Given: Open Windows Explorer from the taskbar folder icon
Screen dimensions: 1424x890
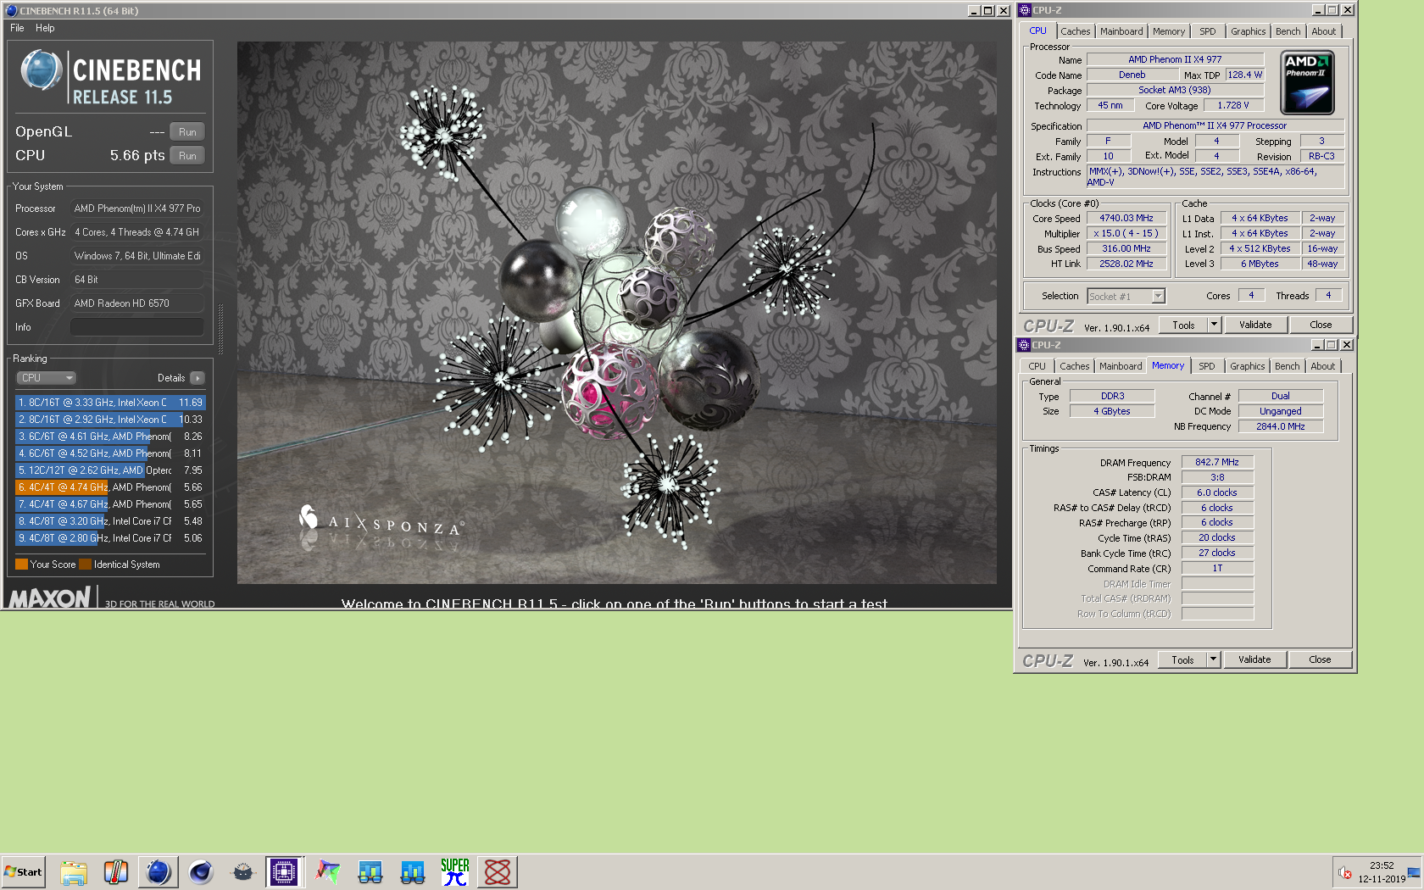Looking at the screenshot, I should point(74,871).
